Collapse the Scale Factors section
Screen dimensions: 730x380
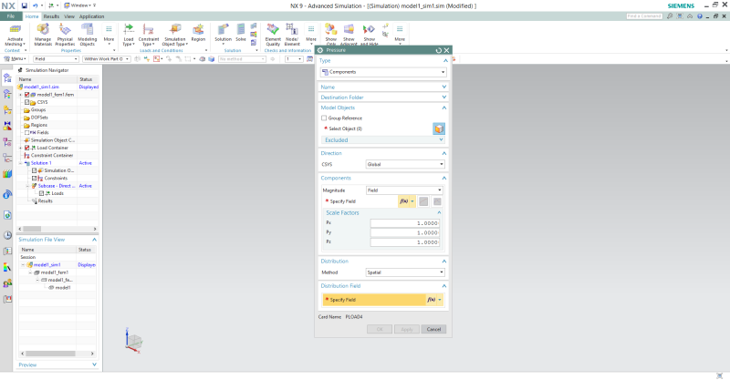click(439, 212)
